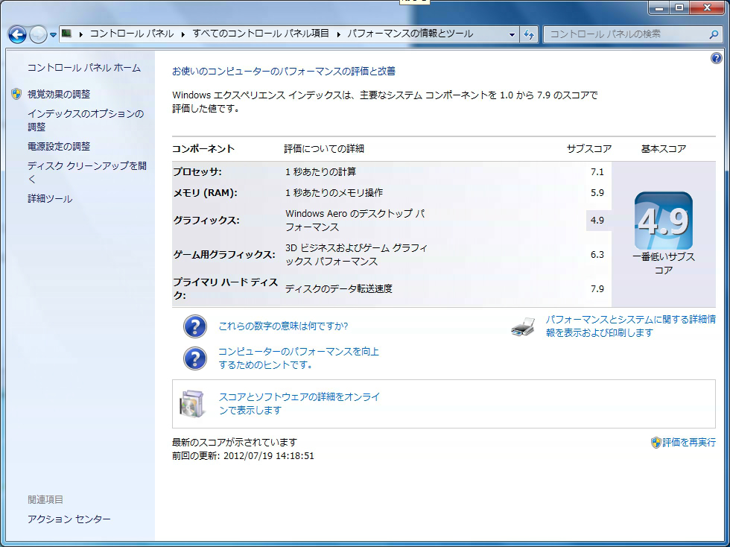Click the 1 秒あたりのメモリ操作 description
The height and width of the screenshot is (547, 730).
pos(334,193)
